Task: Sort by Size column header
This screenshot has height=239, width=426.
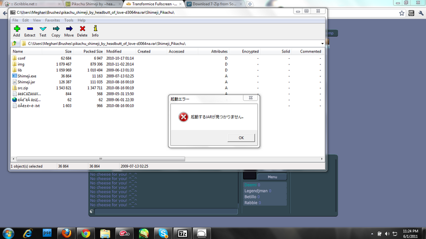Action: (57, 51)
